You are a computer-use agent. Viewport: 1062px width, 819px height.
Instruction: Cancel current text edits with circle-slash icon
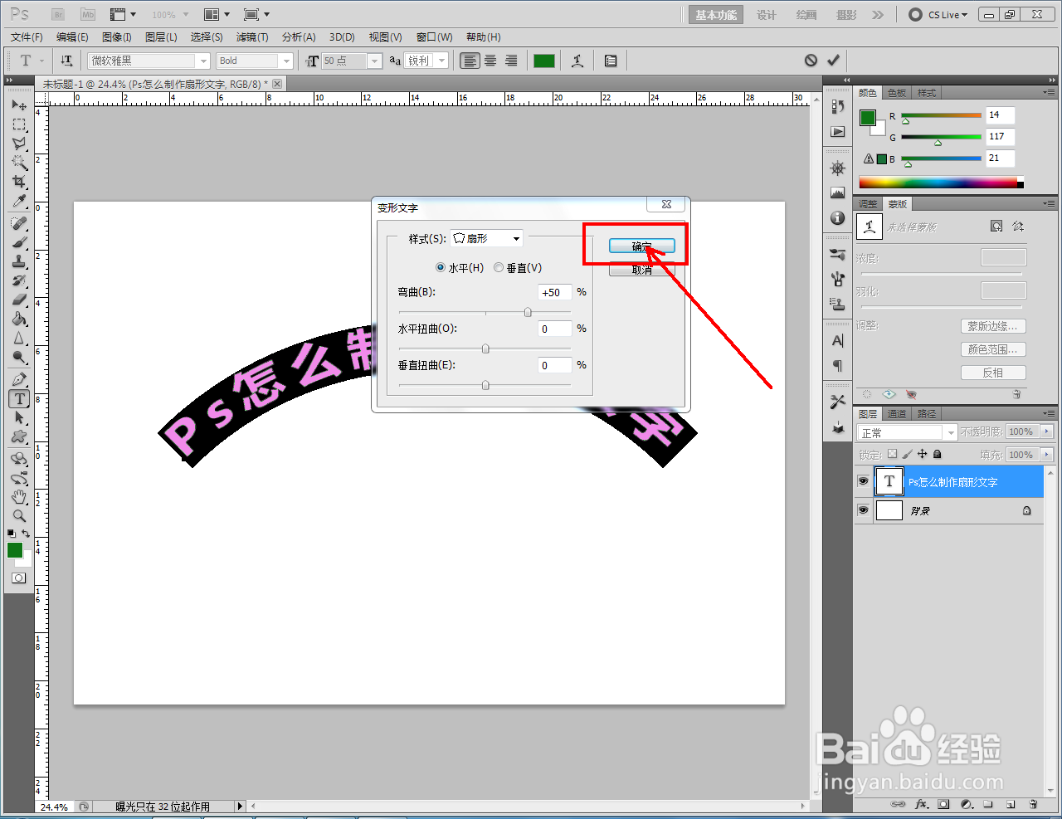click(x=811, y=60)
